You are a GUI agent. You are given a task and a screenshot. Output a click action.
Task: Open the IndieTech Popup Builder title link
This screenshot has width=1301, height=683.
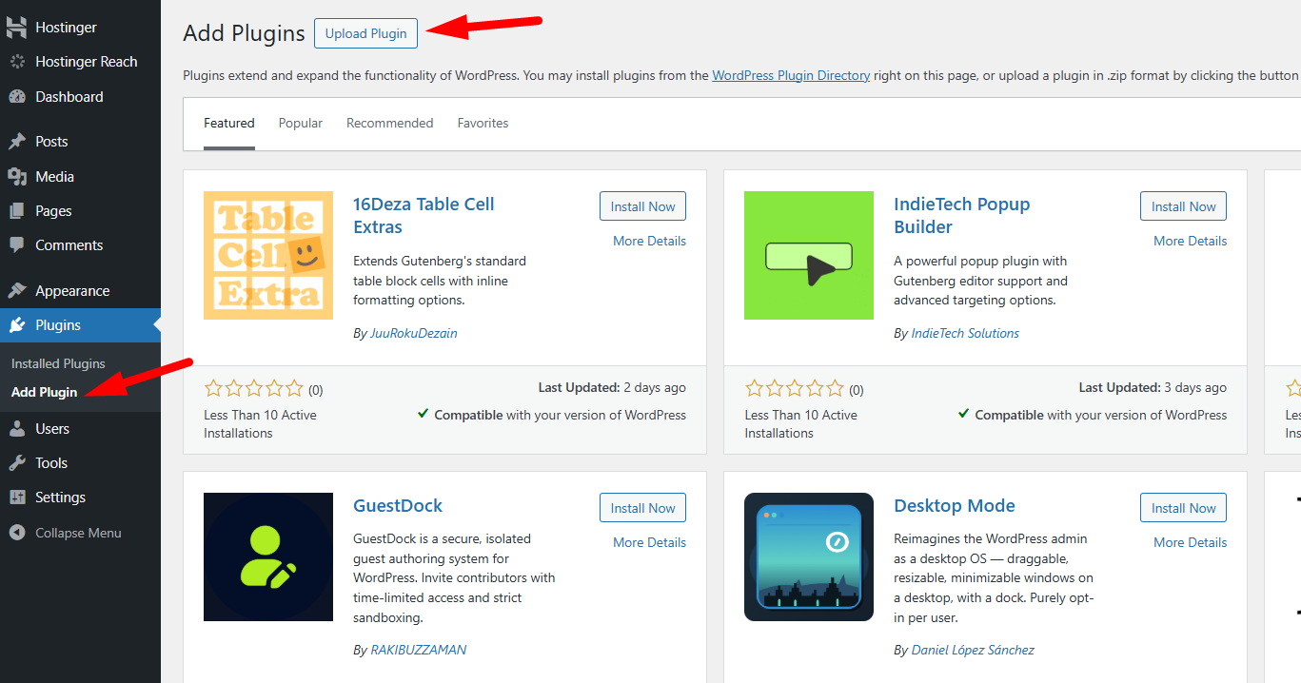pyautogui.click(x=962, y=216)
